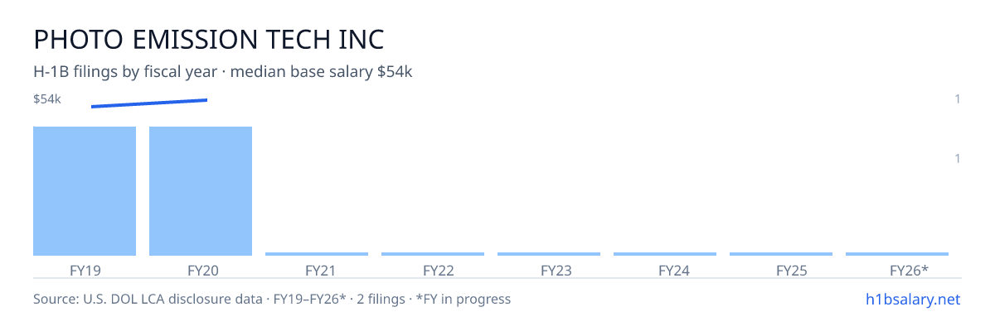Select the FY20 filings bar
The width and height of the screenshot is (995, 331).
click(x=201, y=191)
